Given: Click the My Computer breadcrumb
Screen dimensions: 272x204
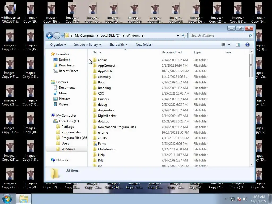Looking at the screenshot, I should click(85, 36).
